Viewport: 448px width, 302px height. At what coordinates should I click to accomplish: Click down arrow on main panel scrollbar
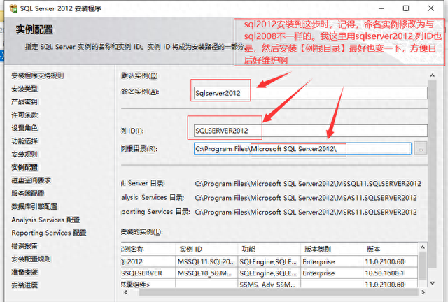click(x=433, y=283)
